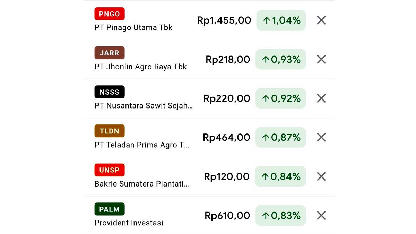Remove PNGO from the watchlist

click(321, 20)
